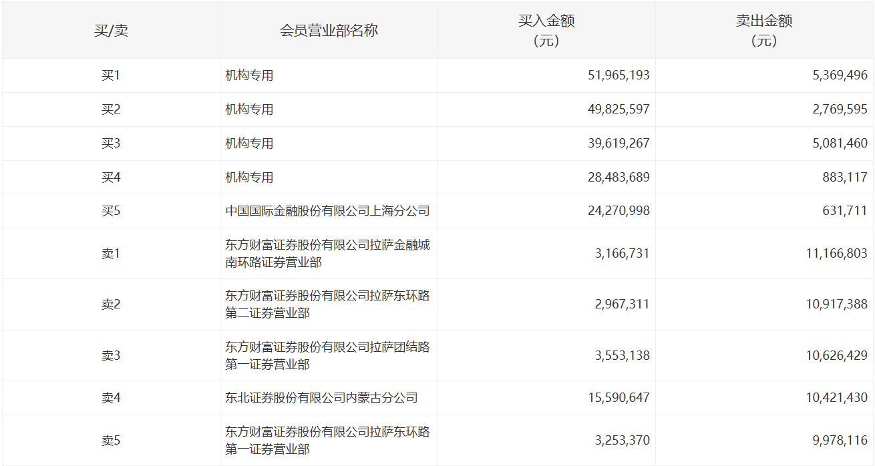Select the 卖4 row label
The image size is (875, 466).
pyautogui.click(x=111, y=398)
